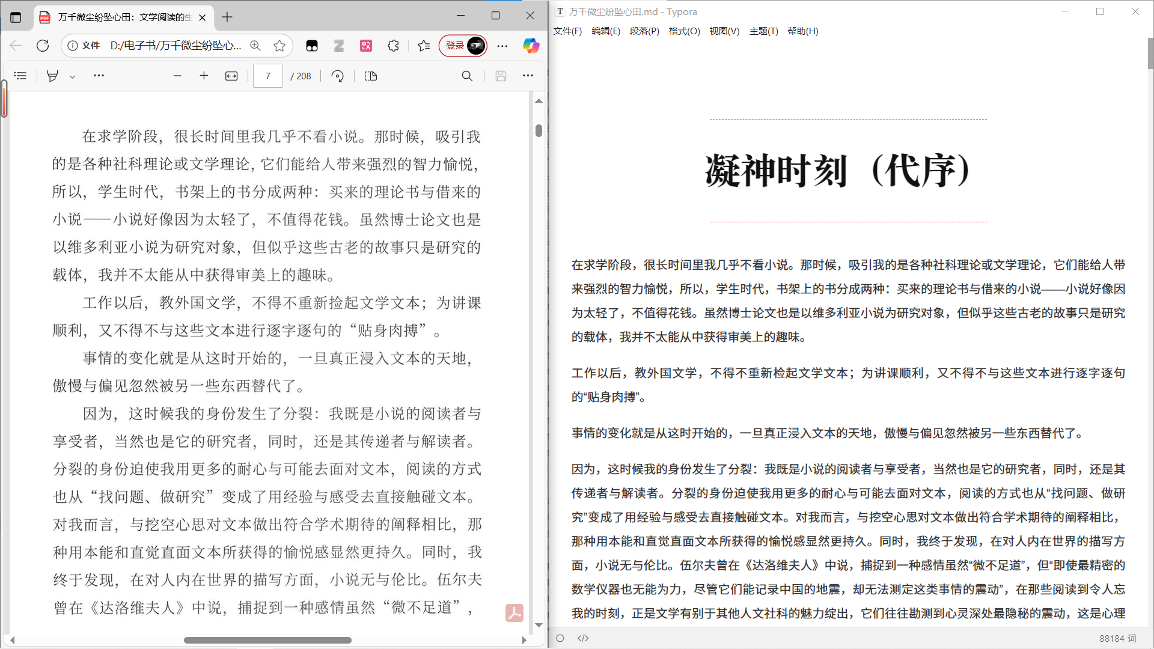Image resolution: width=1154 pixels, height=649 pixels.
Task: Open the Edge Copilot icon
Action: tap(531, 46)
